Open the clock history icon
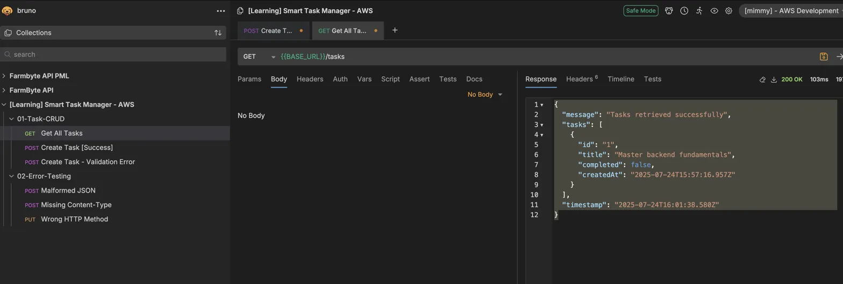The image size is (843, 284). 684,11
